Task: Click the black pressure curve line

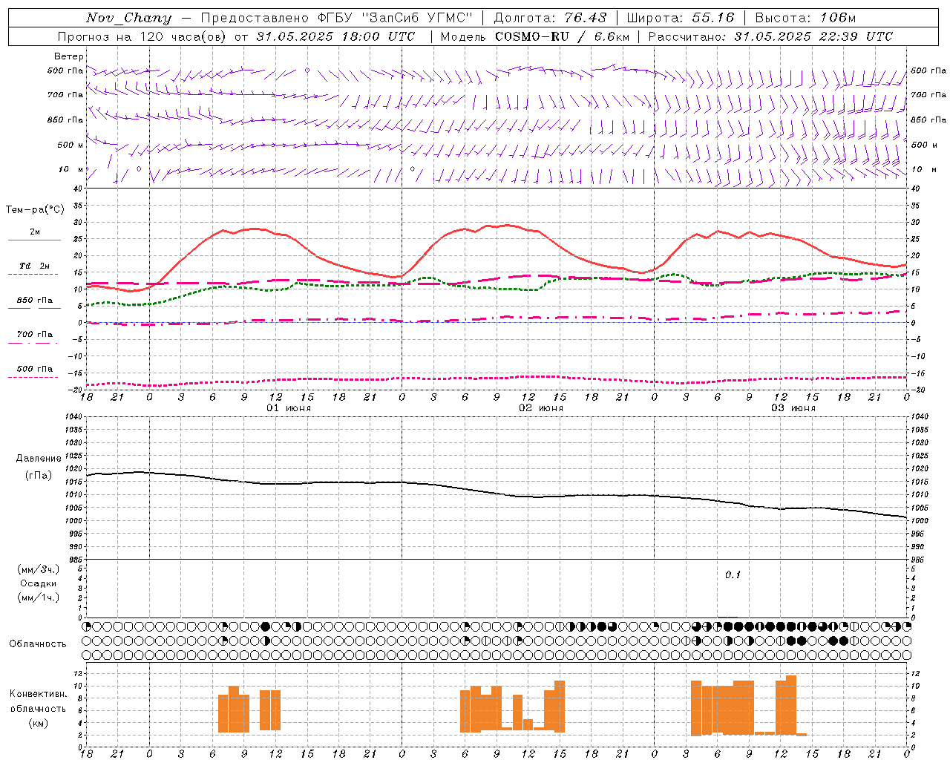Action: (x=497, y=491)
